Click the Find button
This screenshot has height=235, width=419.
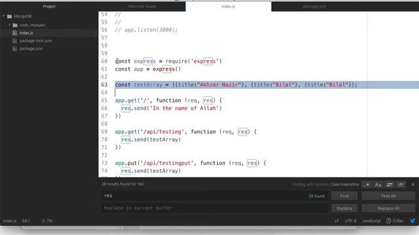tap(344, 196)
